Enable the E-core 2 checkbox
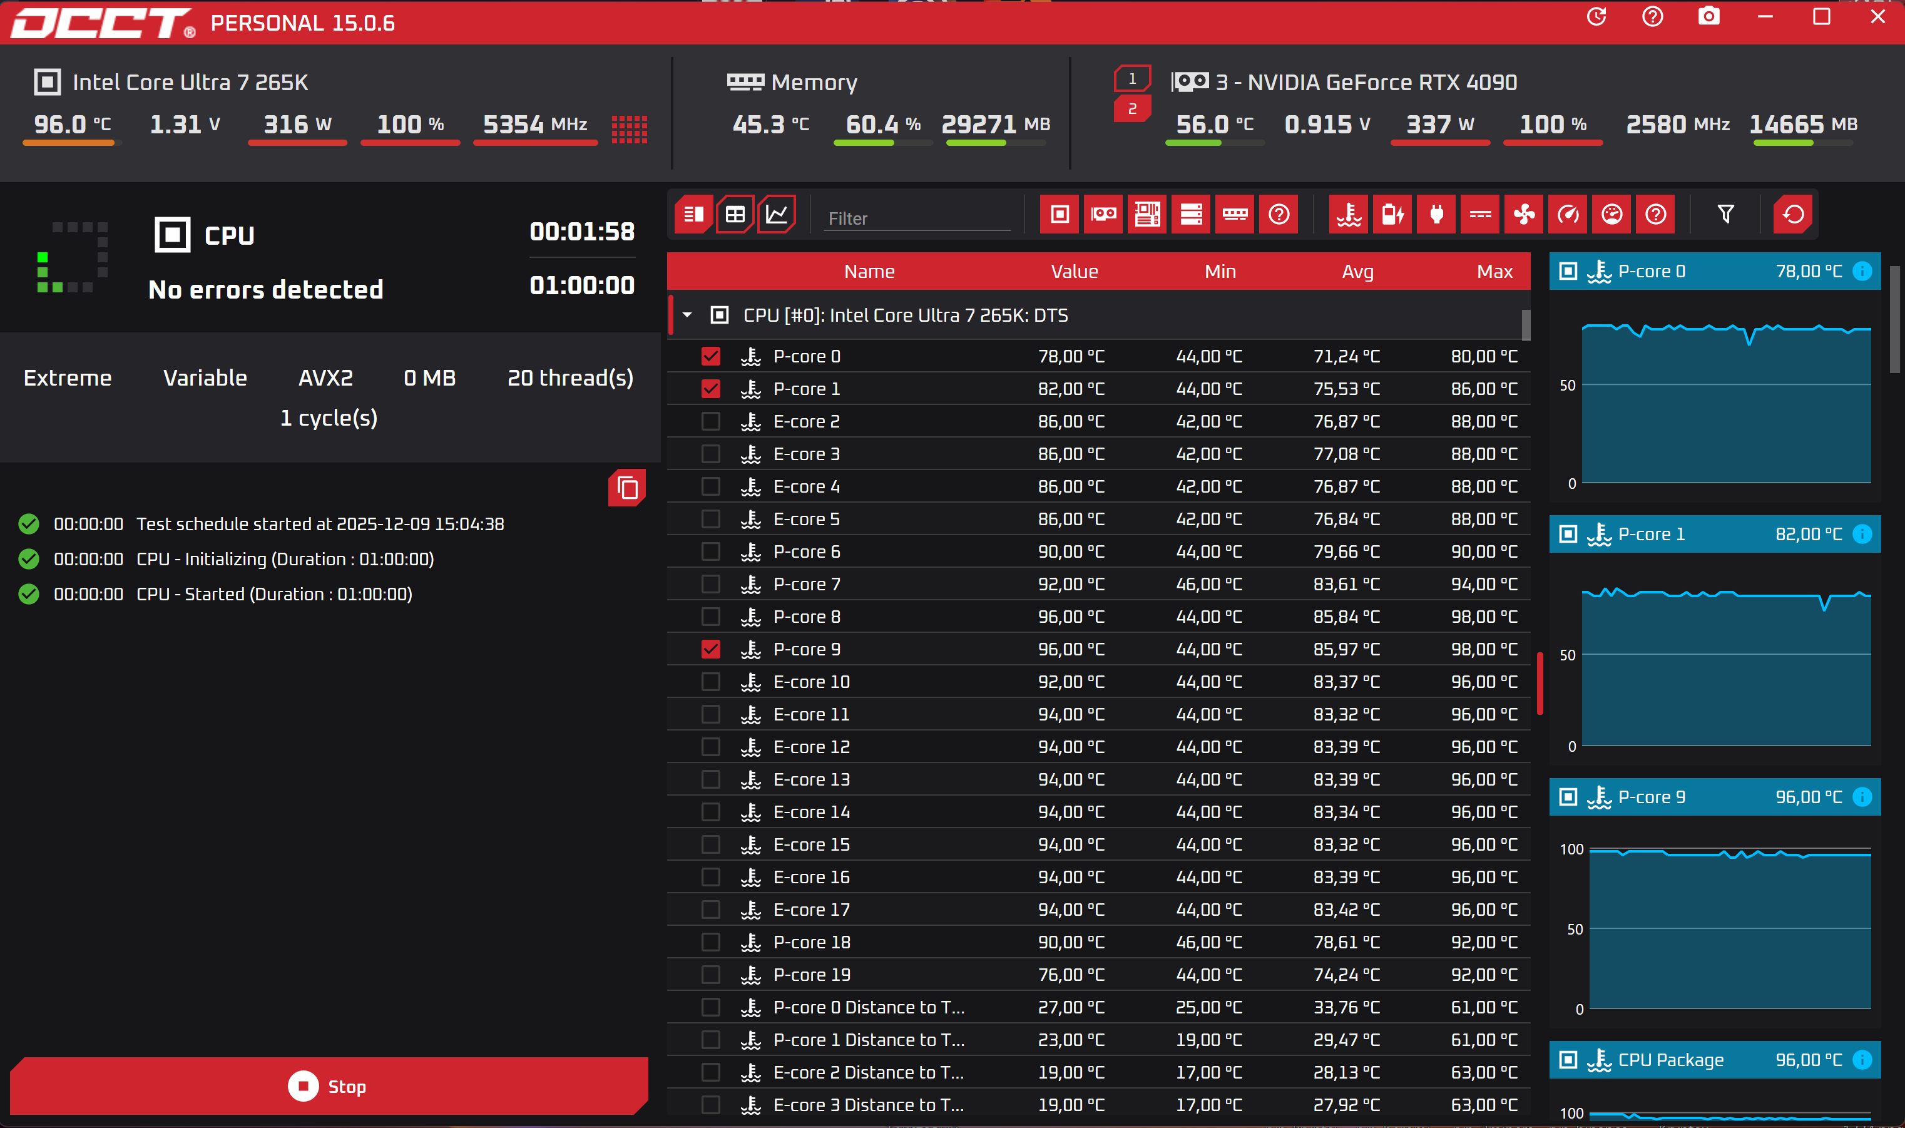 coord(710,421)
